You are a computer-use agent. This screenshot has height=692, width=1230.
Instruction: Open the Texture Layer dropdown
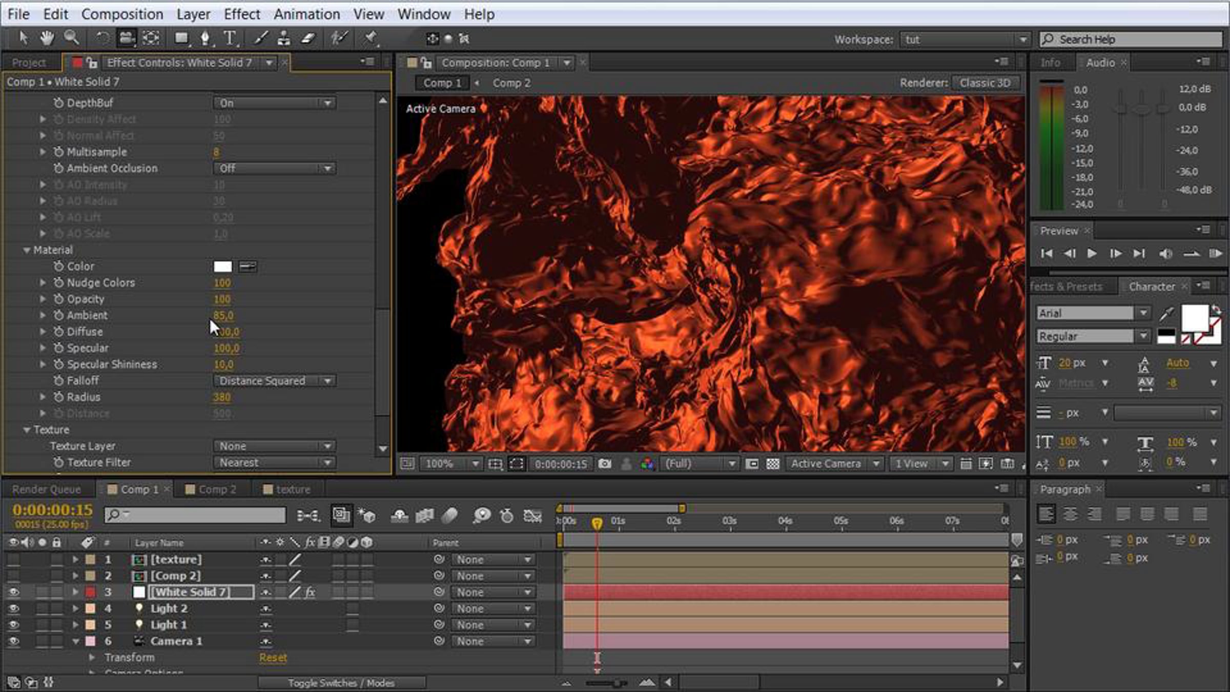[274, 446]
